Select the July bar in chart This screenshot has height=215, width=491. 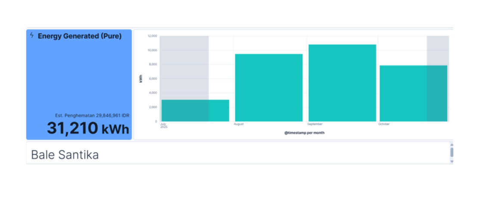point(195,111)
